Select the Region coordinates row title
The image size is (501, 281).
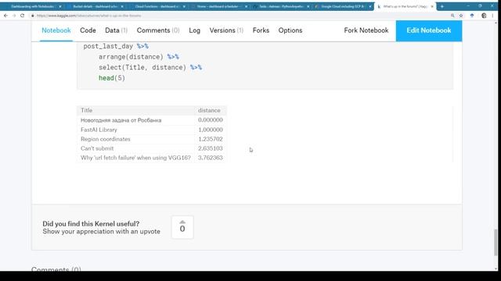106,139
